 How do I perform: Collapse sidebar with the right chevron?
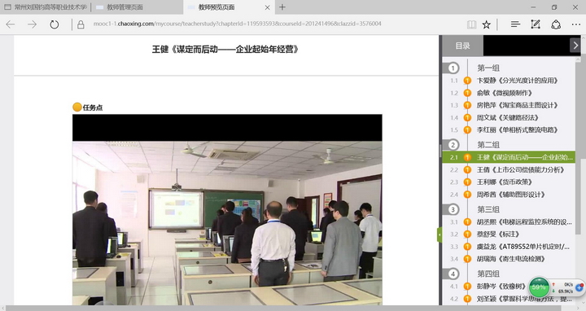coord(575,46)
